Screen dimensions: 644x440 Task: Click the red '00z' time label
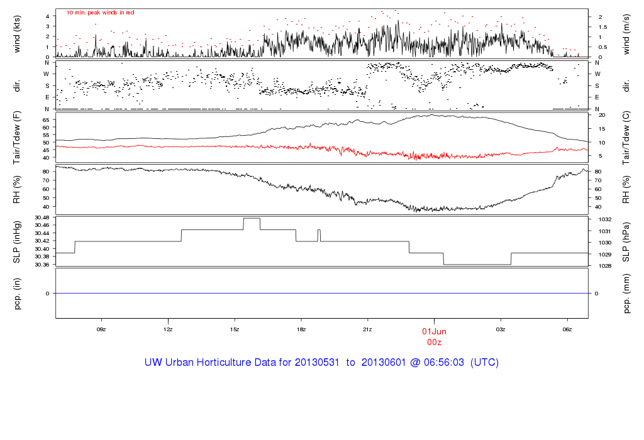(x=434, y=343)
